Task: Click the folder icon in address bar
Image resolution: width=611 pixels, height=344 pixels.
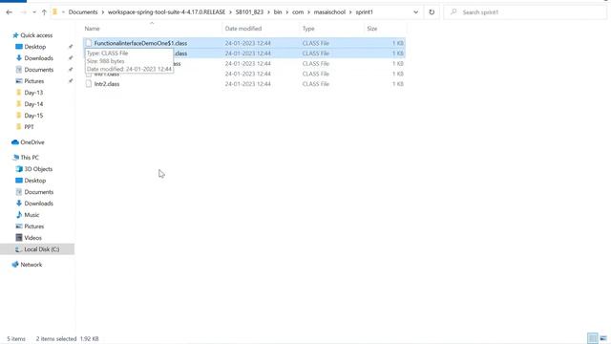Action: coord(55,12)
